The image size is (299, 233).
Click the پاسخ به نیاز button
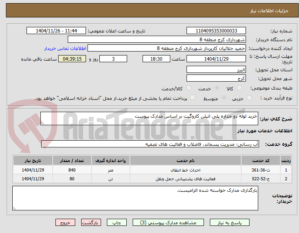230,223
